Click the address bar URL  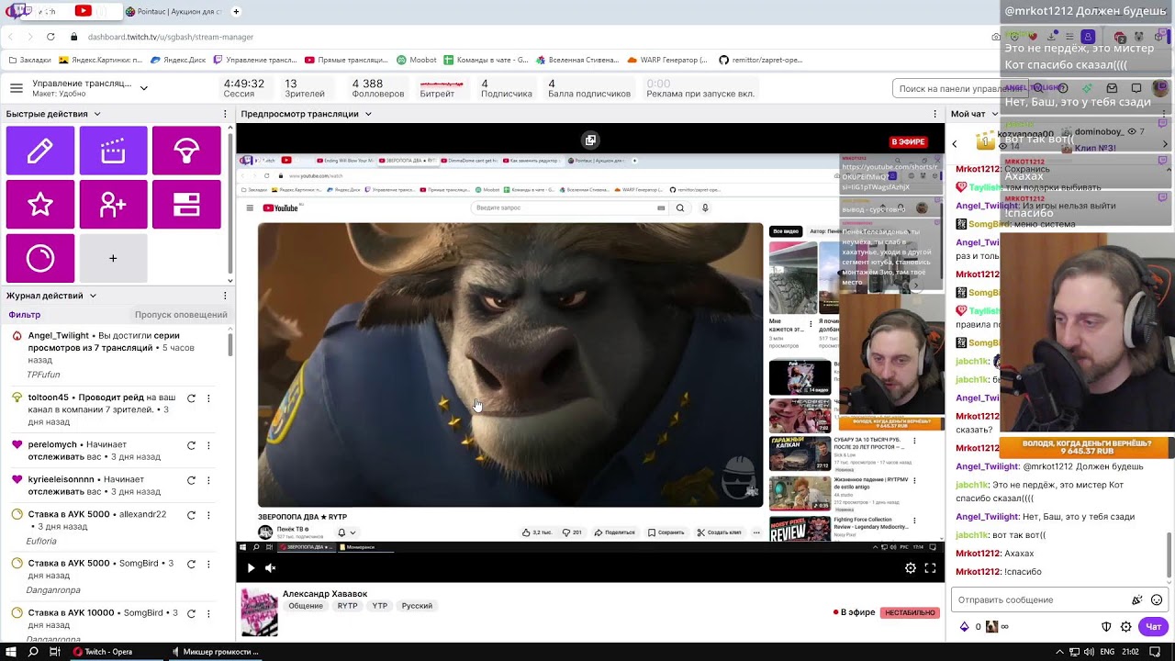pyautogui.click(x=171, y=37)
